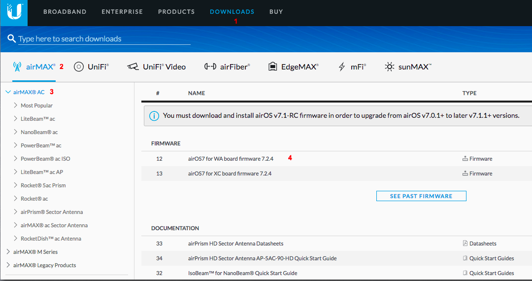The image size is (532, 281).
Task: Switch to the sunMAX tab
Action: [408, 67]
